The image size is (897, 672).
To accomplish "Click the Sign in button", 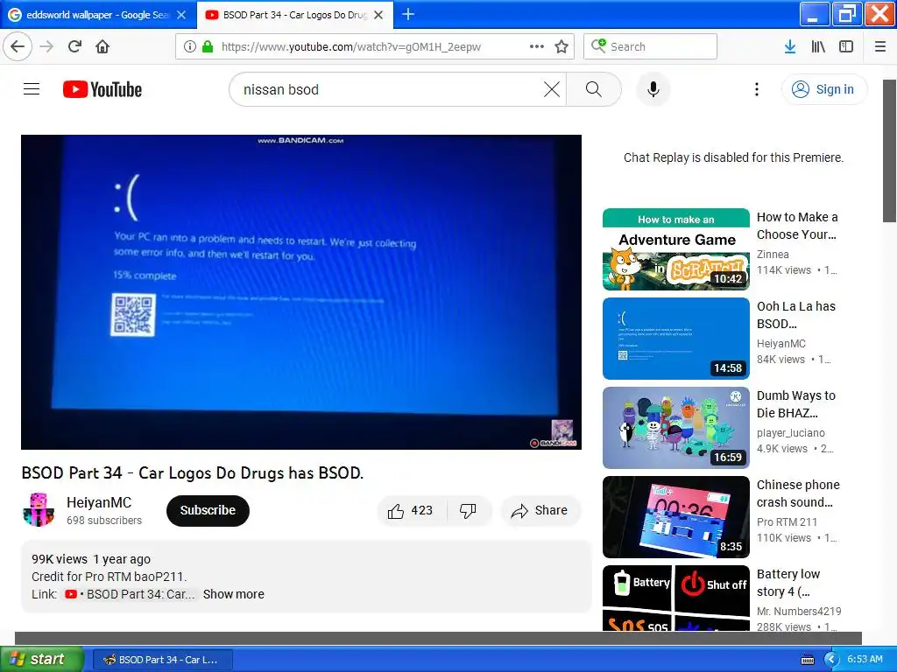I will tap(824, 89).
